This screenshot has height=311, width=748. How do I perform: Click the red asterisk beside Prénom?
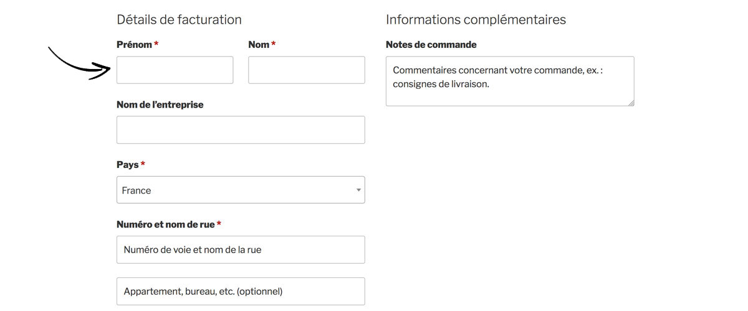click(156, 44)
